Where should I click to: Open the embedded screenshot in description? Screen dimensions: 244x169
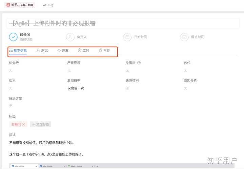(x=122, y=166)
